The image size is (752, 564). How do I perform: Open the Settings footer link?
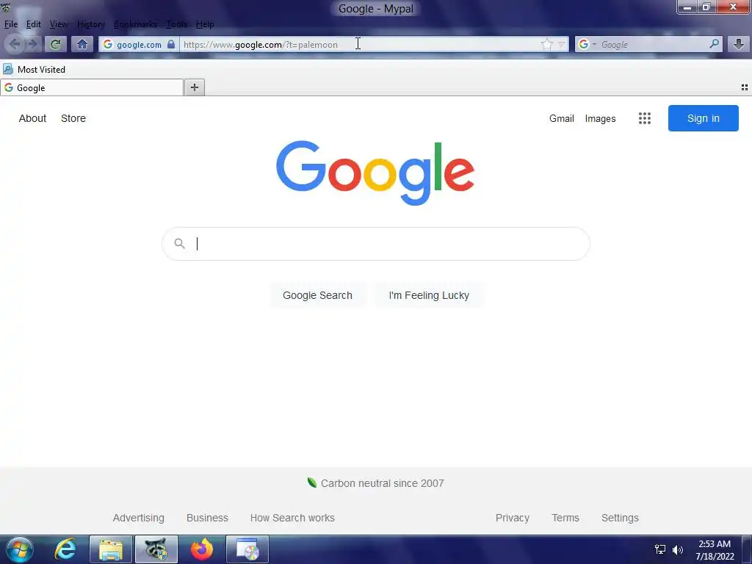(x=620, y=518)
